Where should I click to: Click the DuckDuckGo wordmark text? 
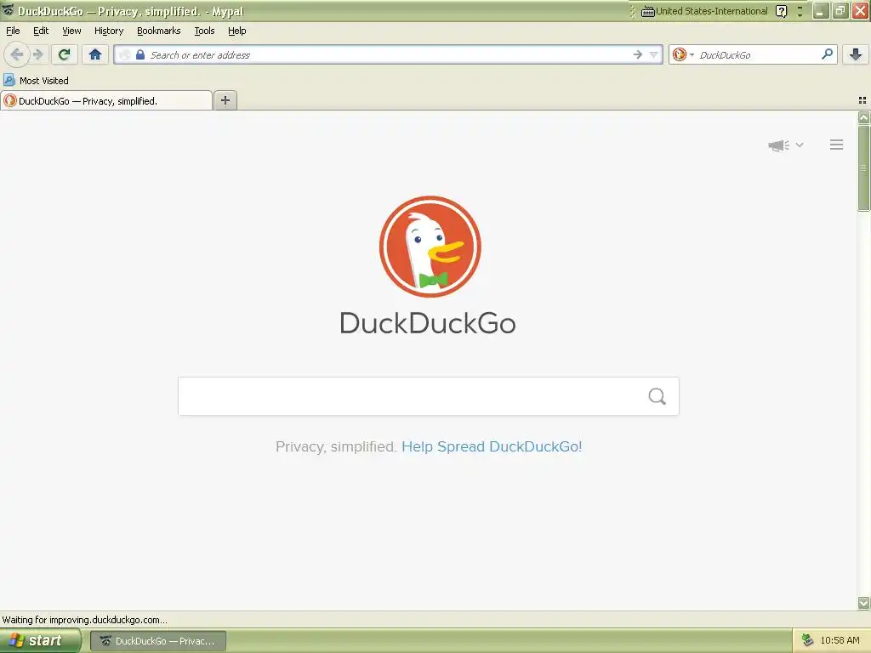point(428,323)
